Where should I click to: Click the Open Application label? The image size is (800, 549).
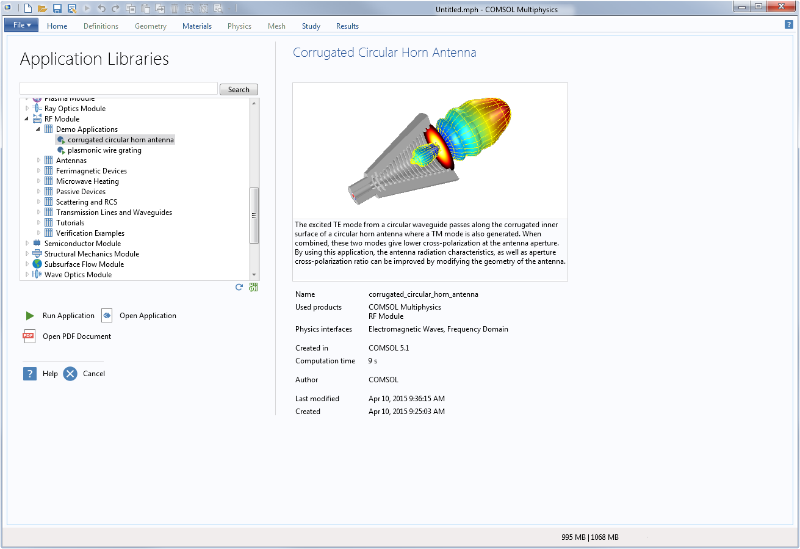point(148,316)
